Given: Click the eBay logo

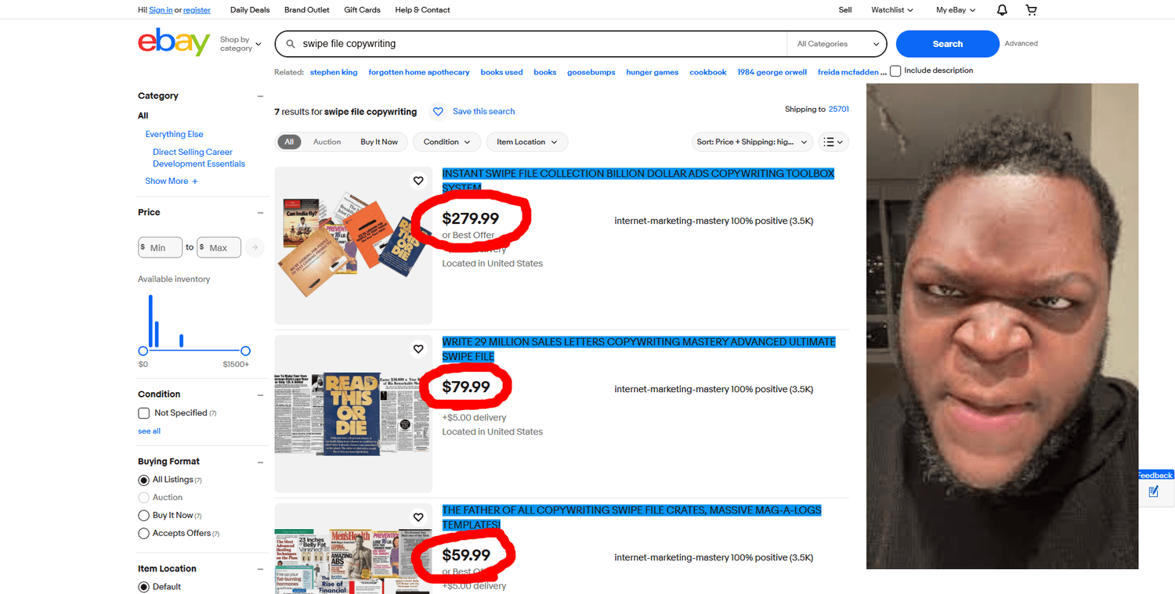Looking at the screenshot, I should click(174, 42).
